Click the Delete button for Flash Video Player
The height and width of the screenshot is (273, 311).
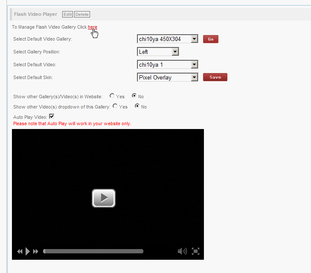(x=82, y=14)
